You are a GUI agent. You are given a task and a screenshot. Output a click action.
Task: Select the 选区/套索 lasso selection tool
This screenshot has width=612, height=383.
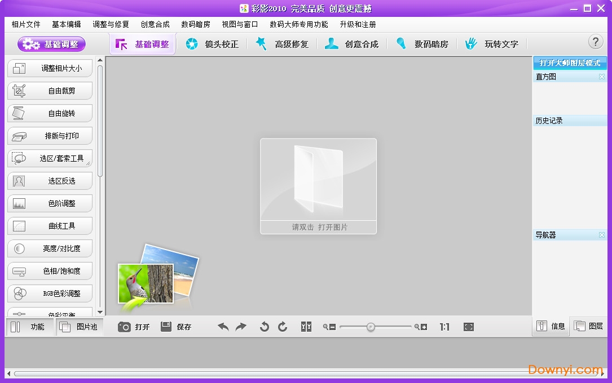click(x=50, y=158)
